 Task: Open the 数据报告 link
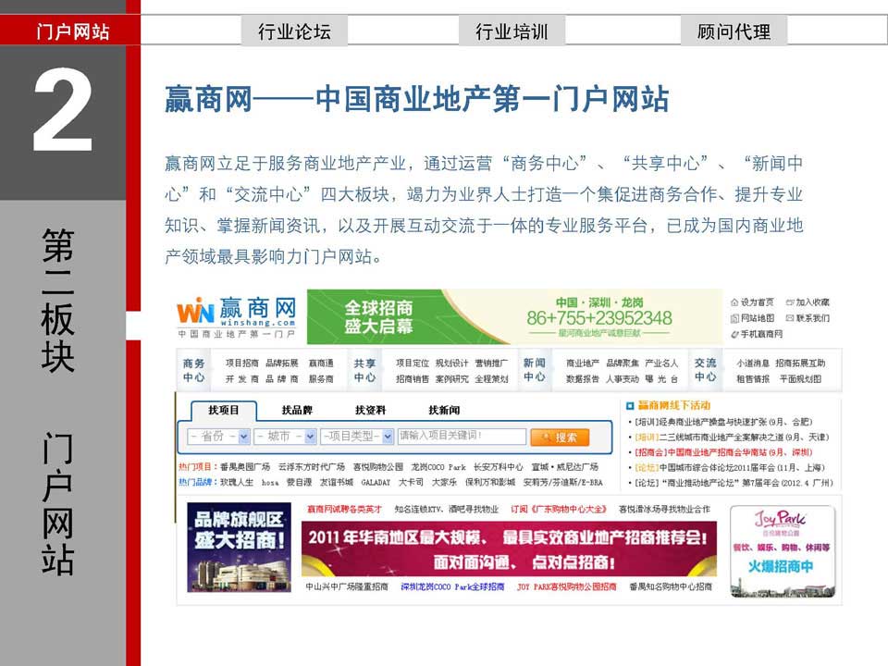(x=583, y=379)
